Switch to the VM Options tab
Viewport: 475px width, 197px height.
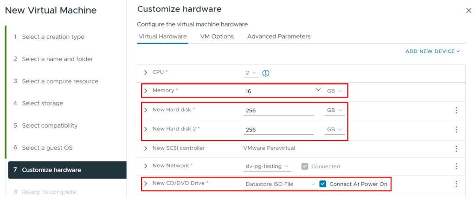[217, 37]
